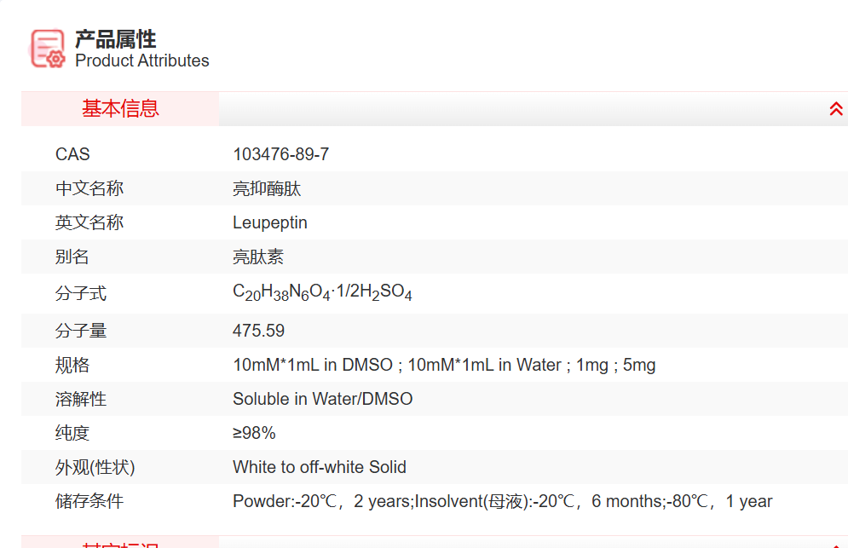The width and height of the screenshot is (848, 548).
Task: Click the specification value listing DMSO sizes
Action: [x=444, y=365]
